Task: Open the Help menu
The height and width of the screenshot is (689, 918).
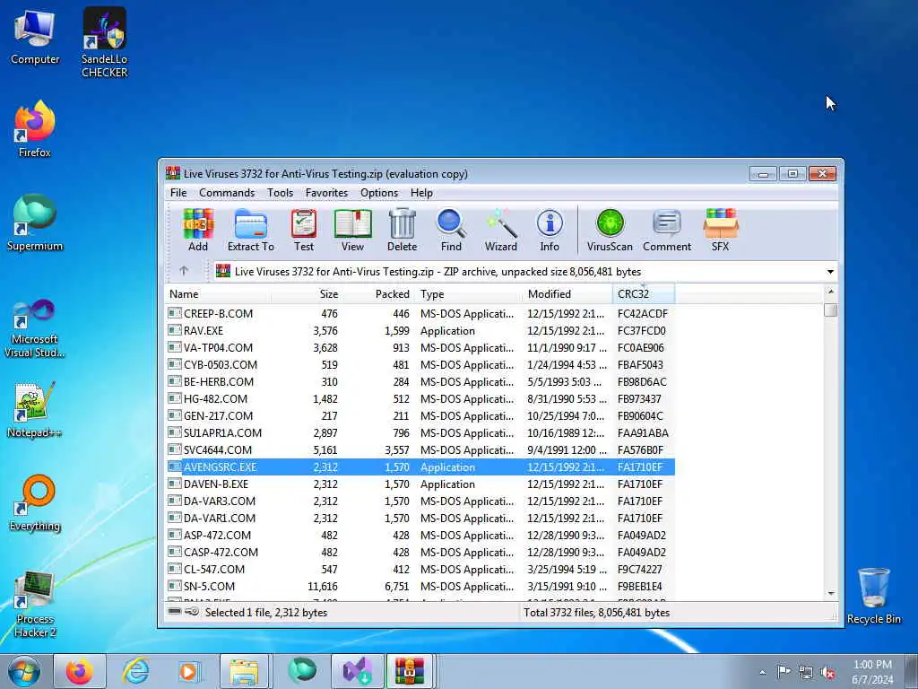Action: 421,193
